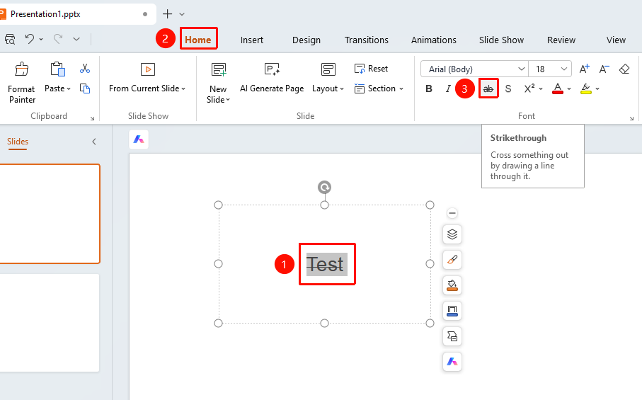
Task: Click the AI assistant icon above slide
Action: point(139,139)
